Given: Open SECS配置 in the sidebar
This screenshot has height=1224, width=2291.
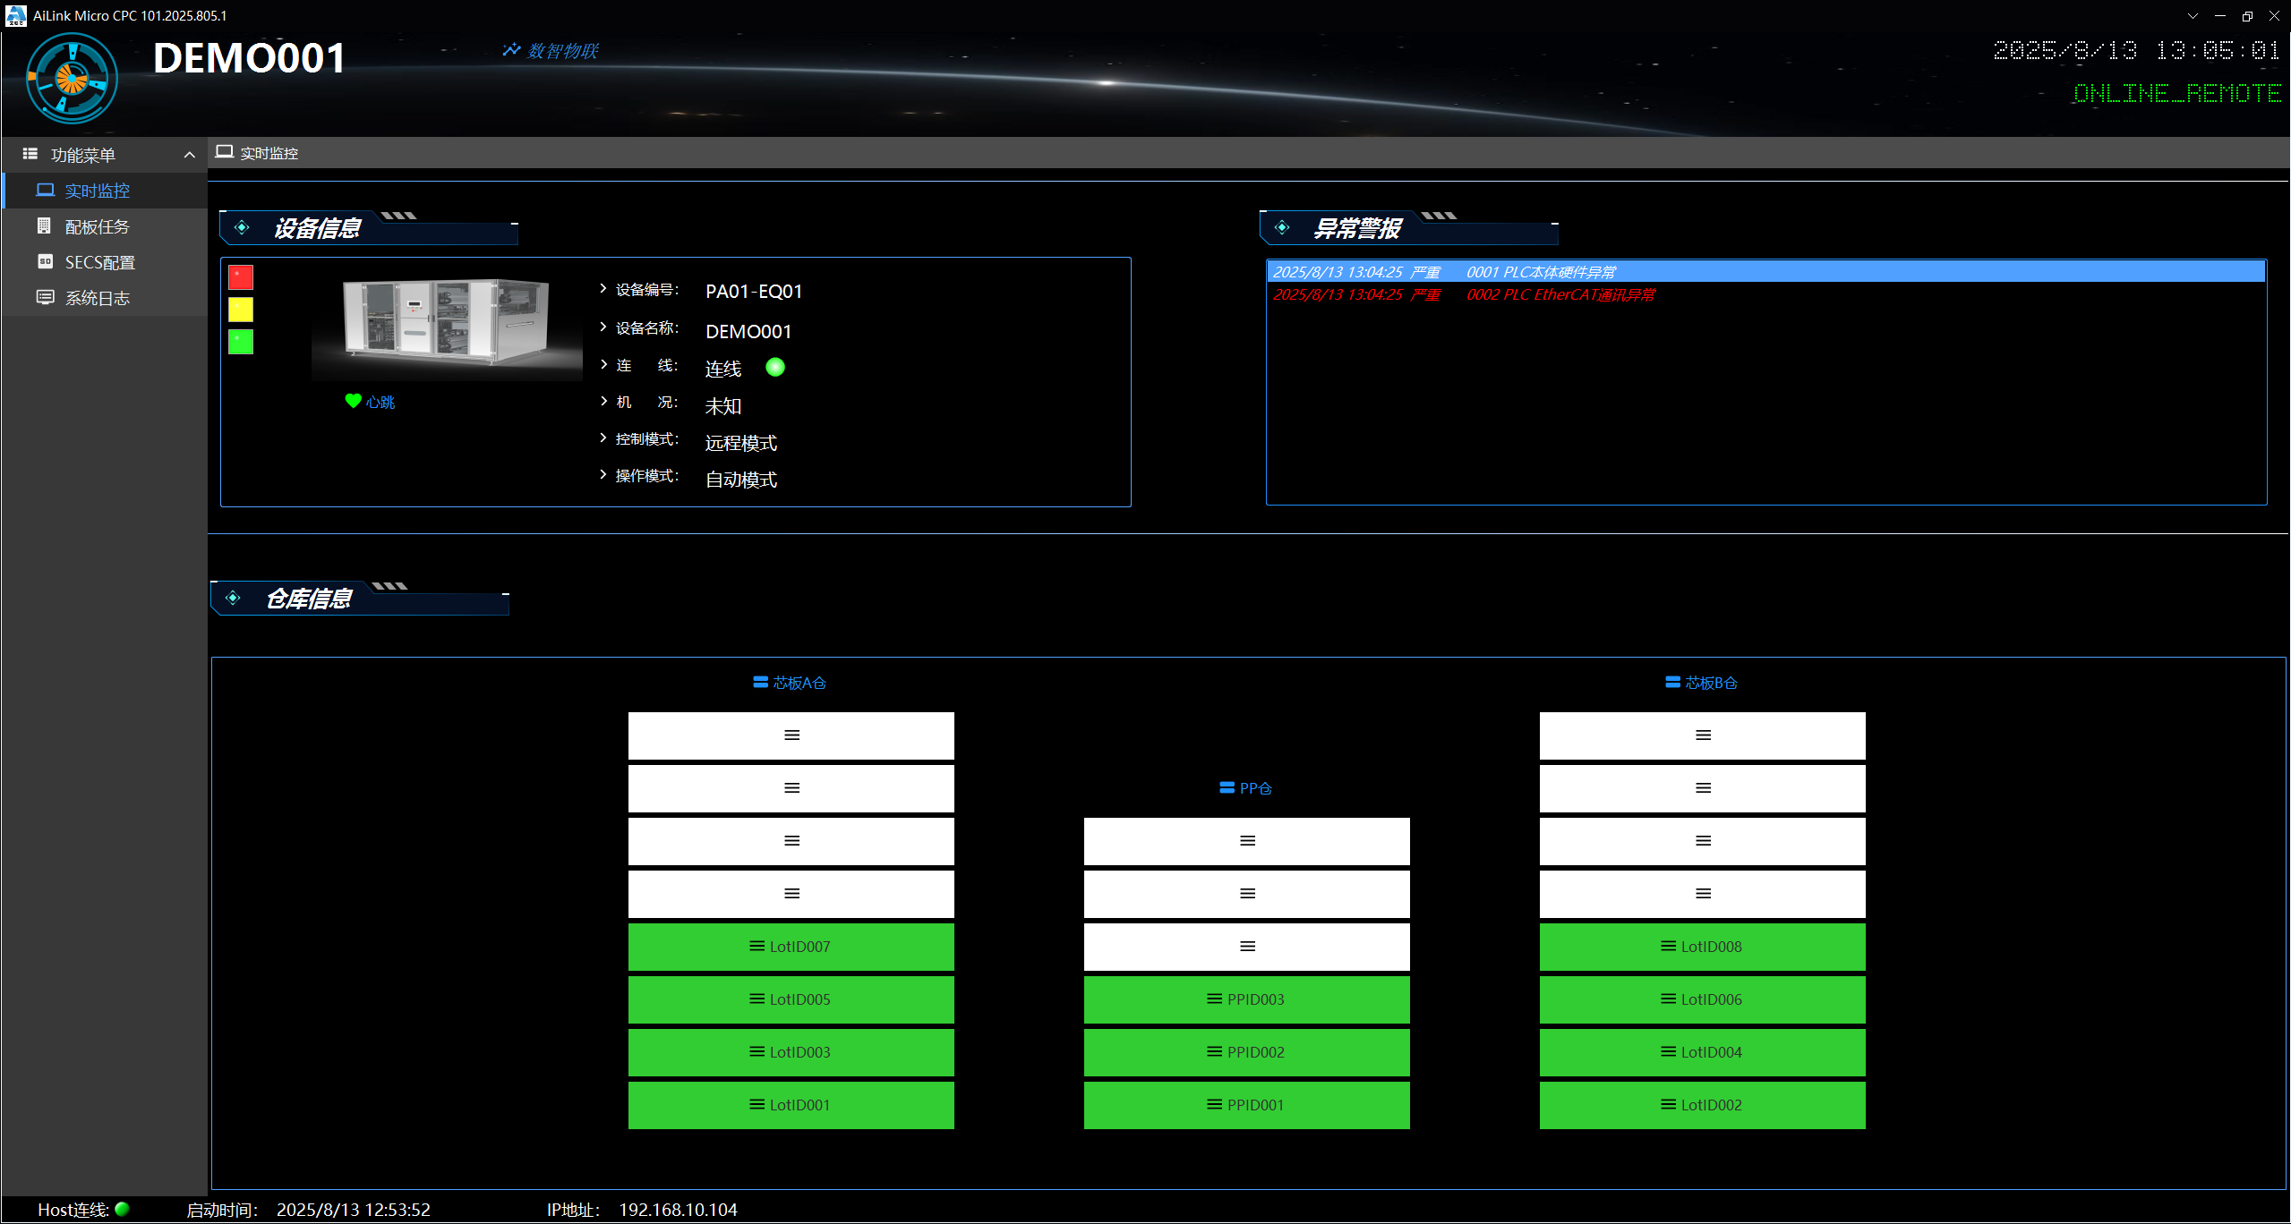Looking at the screenshot, I should (99, 262).
